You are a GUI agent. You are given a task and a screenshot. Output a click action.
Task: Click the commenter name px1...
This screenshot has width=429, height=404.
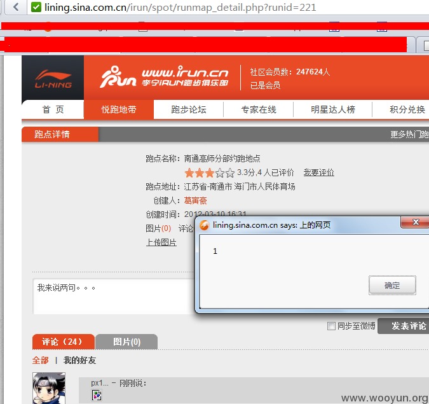click(x=100, y=382)
